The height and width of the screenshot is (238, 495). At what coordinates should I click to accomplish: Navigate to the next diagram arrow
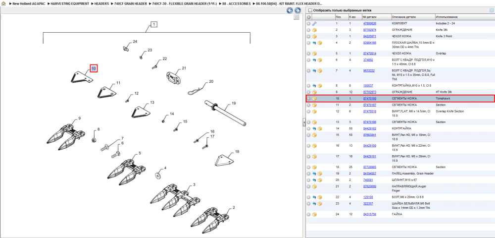tap(297, 10)
